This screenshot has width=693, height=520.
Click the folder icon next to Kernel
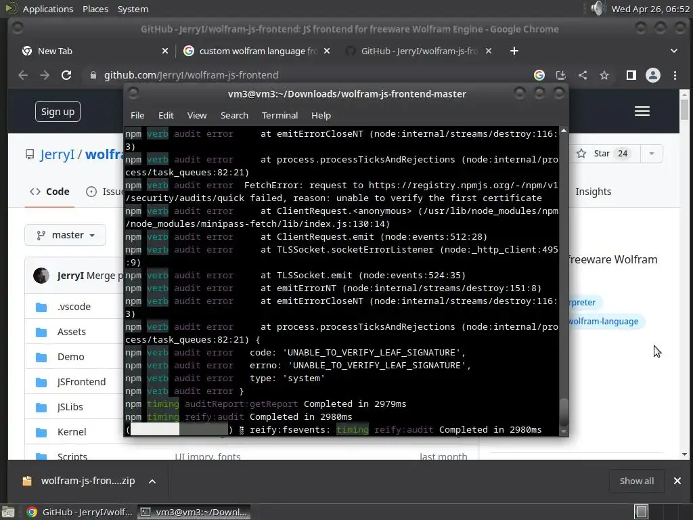click(41, 433)
